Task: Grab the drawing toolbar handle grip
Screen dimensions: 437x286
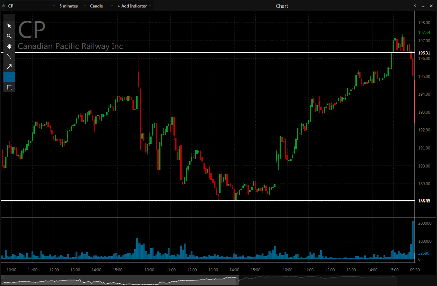Action: tap(9, 17)
